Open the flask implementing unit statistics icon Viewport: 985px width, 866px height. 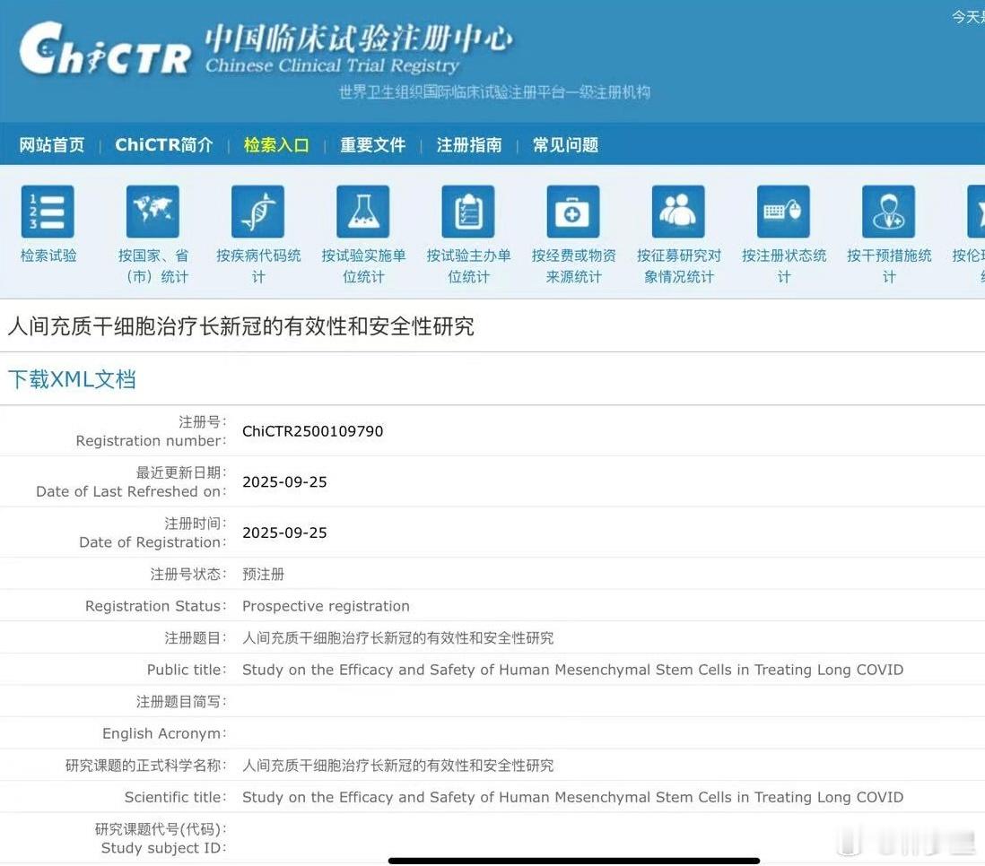[363, 212]
